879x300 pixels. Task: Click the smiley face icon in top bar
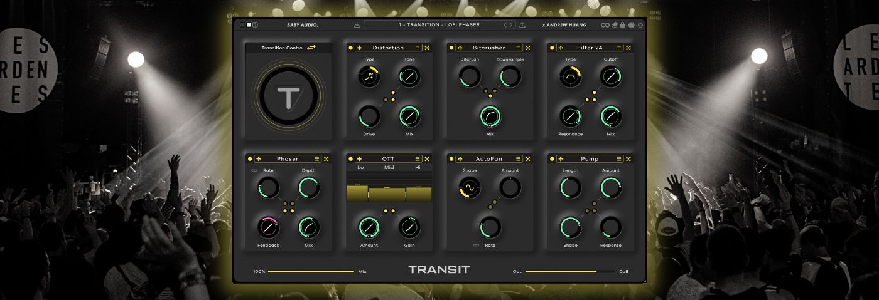(x=640, y=25)
